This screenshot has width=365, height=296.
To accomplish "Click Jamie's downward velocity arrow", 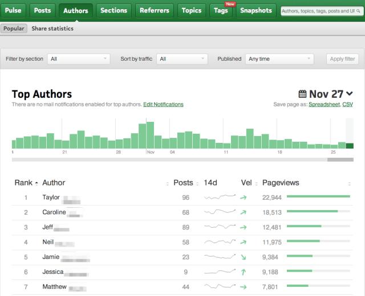I will (244, 257).
